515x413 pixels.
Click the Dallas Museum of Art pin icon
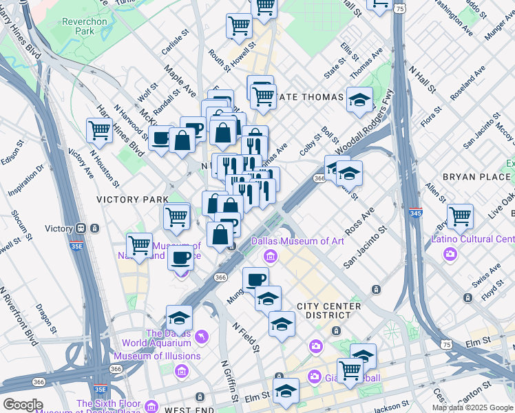(271, 256)
